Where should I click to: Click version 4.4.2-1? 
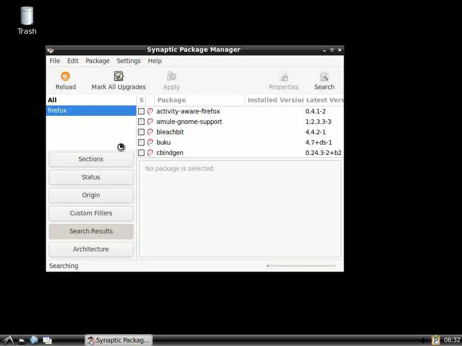(315, 132)
